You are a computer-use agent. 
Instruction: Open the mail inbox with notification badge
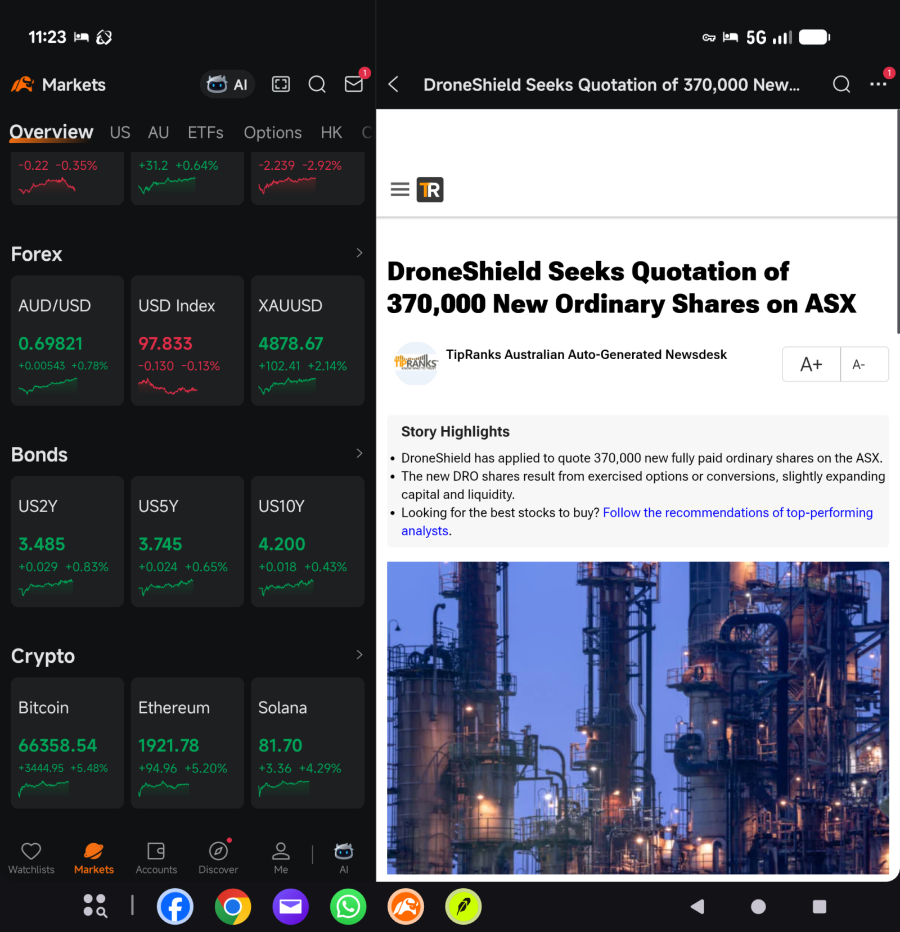pos(354,83)
